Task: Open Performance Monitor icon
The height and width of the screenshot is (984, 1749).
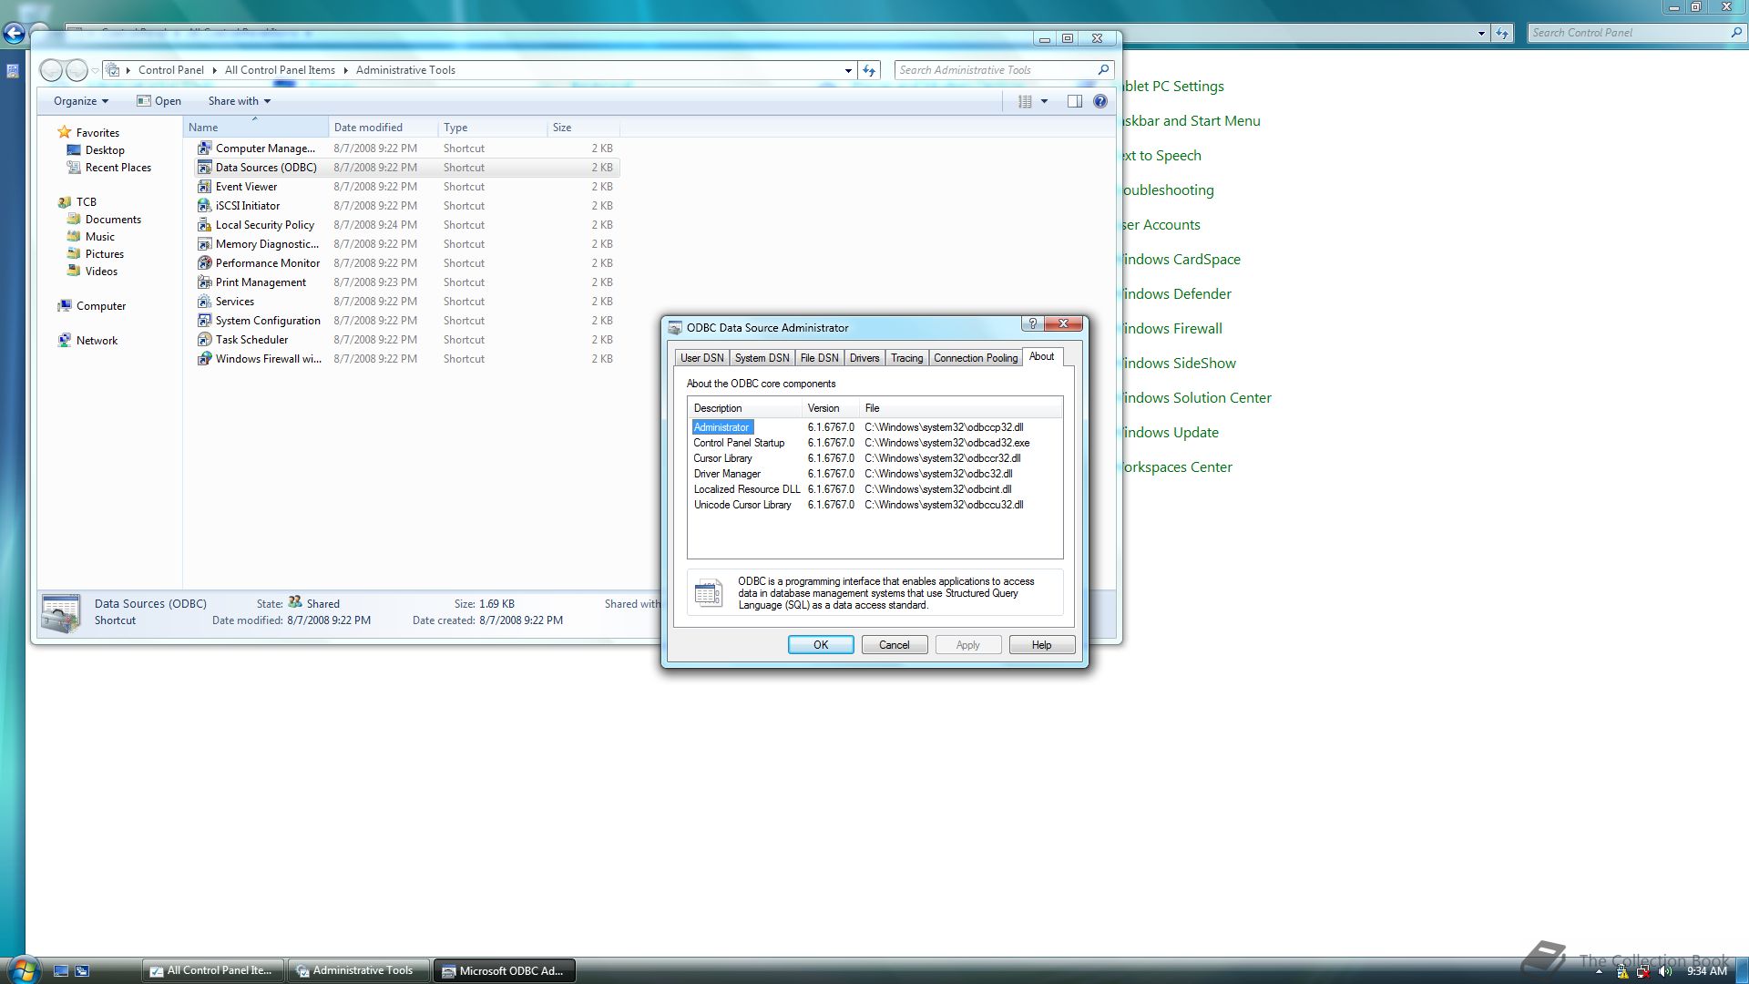Action: coord(205,262)
